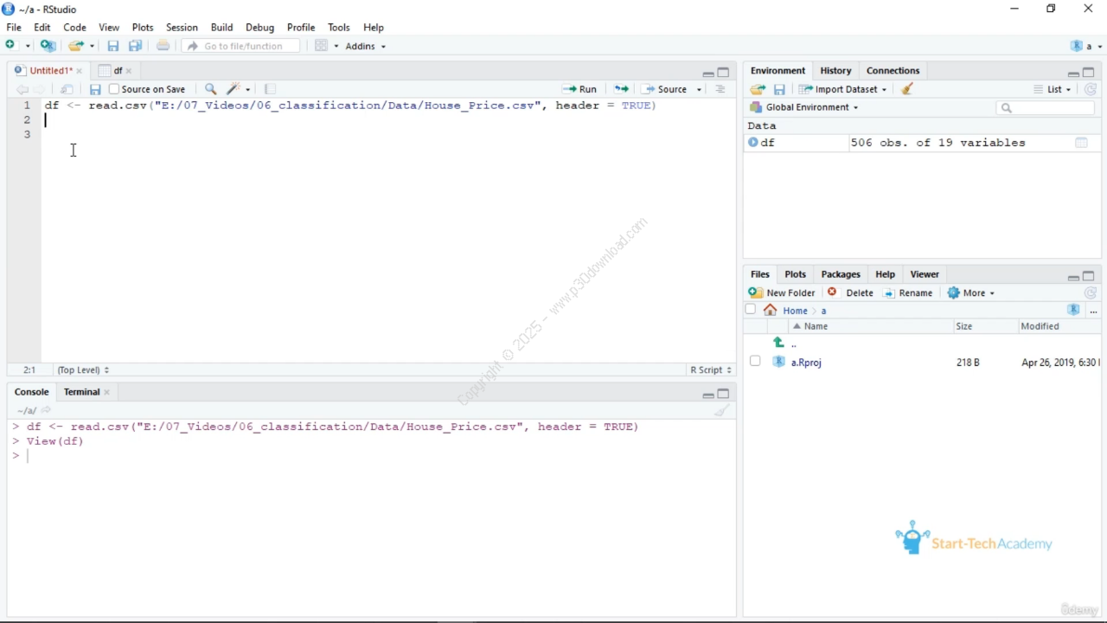Open Find/Replace magnifier in editor
This screenshot has height=623, width=1107.
[x=210, y=89]
